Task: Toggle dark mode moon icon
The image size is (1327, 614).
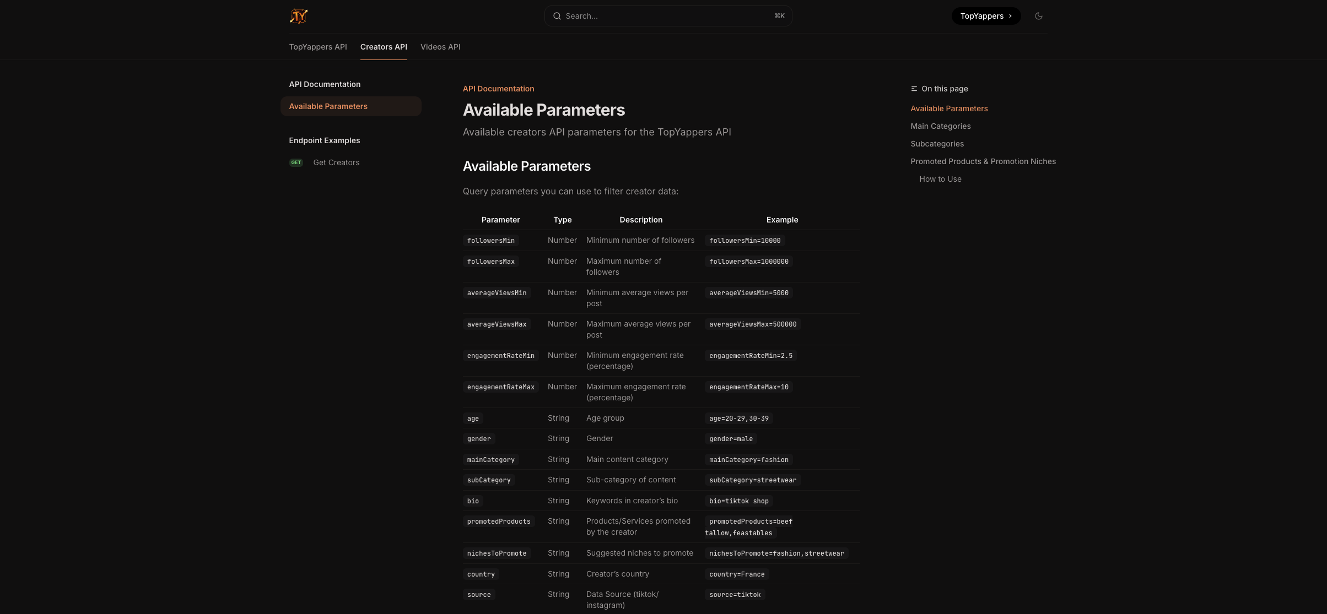Action: pyautogui.click(x=1039, y=16)
